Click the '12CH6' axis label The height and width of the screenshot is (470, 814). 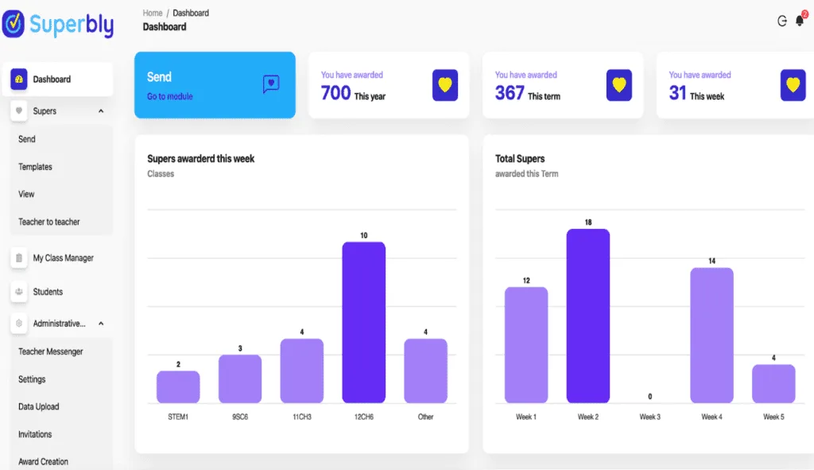click(364, 417)
